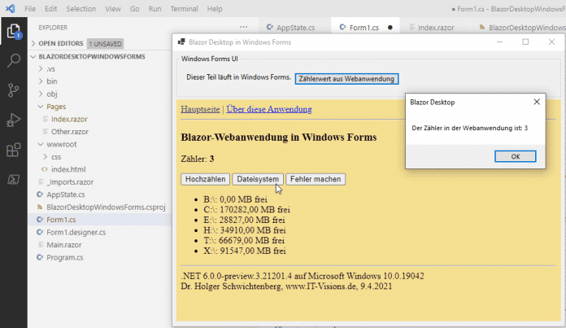The image size is (566, 328).
Task: Open _Imports.razor in the file tree
Action: pos(70,181)
